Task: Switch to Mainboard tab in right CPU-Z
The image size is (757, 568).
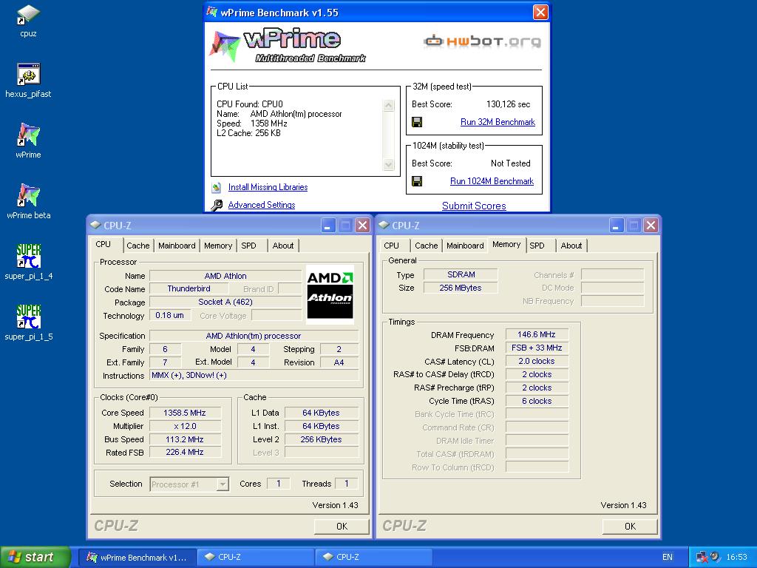Action: [x=465, y=246]
